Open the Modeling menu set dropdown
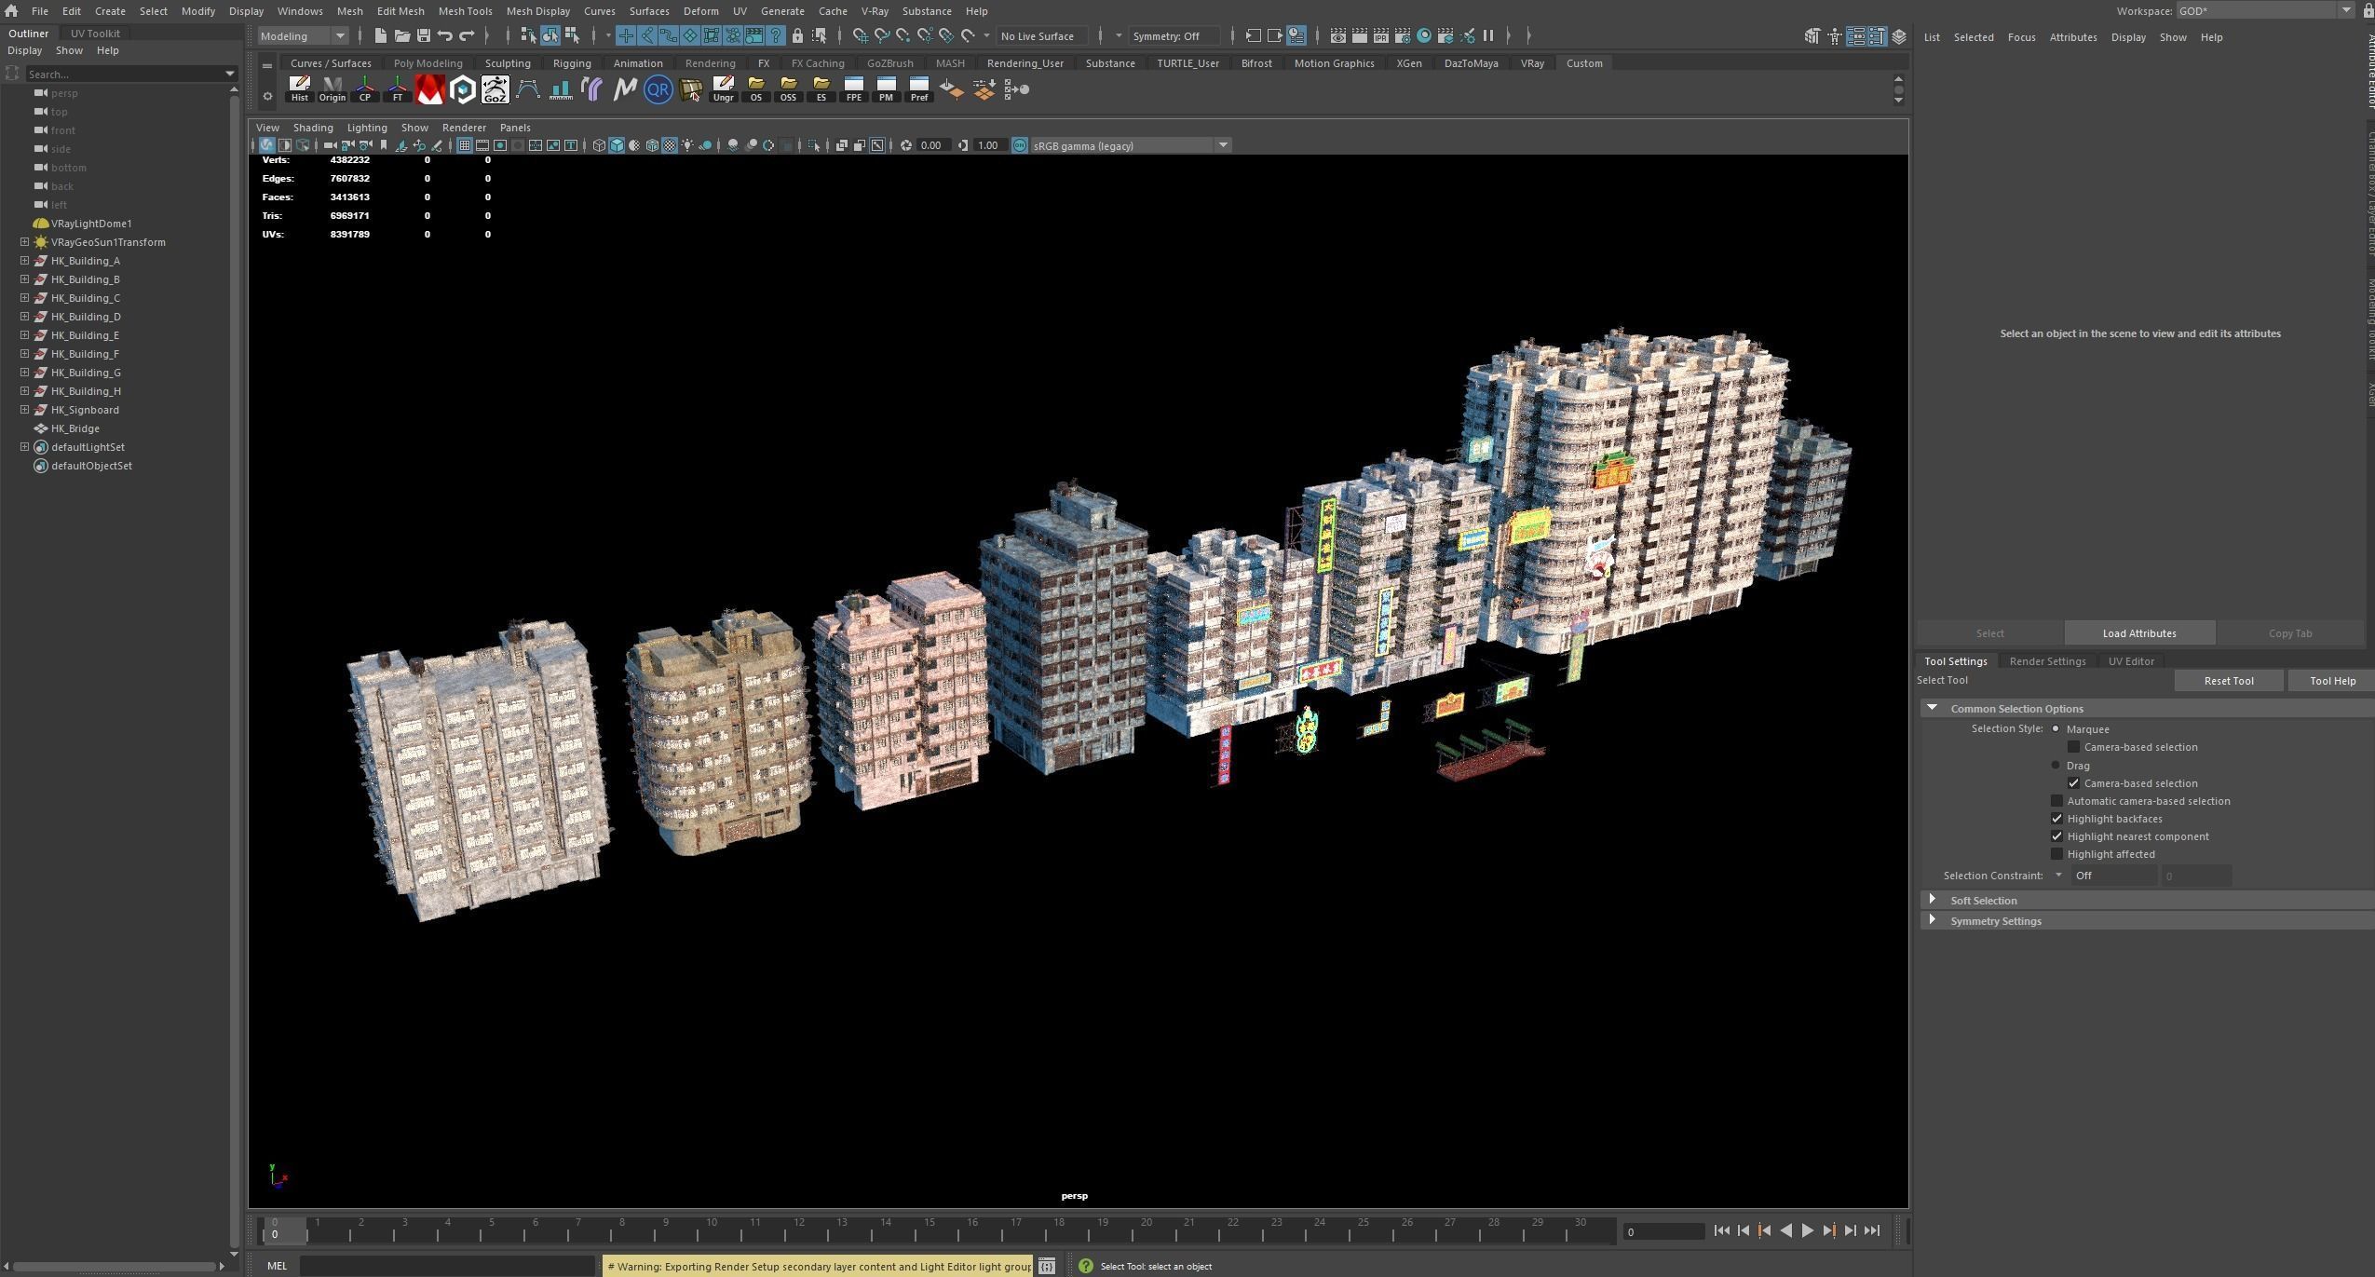This screenshot has width=2375, height=1277. tap(304, 35)
